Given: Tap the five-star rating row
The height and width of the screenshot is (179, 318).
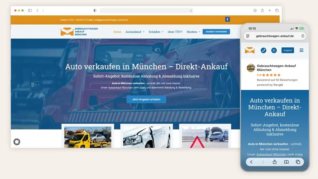Looking at the screenshot, I should (271, 75).
